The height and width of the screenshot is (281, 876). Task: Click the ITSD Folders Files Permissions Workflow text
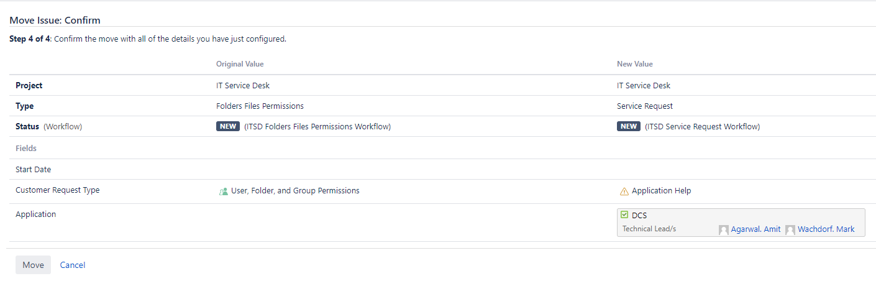[317, 127]
